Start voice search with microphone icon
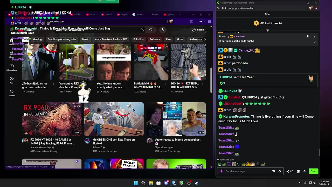The height and width of the screenshot is (187, 332). pos(163,30)
